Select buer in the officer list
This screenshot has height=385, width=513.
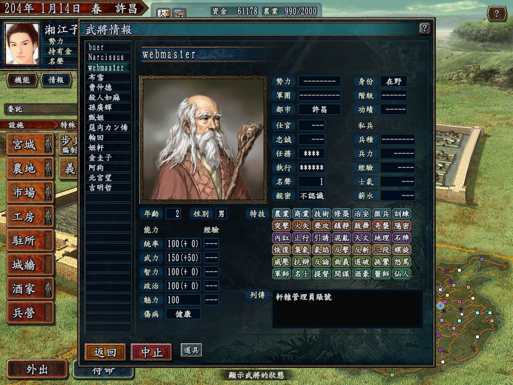(x=108, y=47)
